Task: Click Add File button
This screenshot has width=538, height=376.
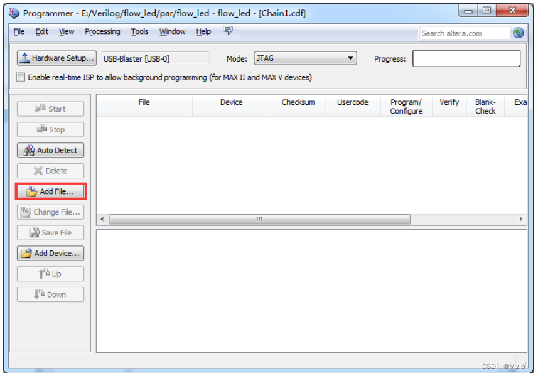Action: (50, 191)
